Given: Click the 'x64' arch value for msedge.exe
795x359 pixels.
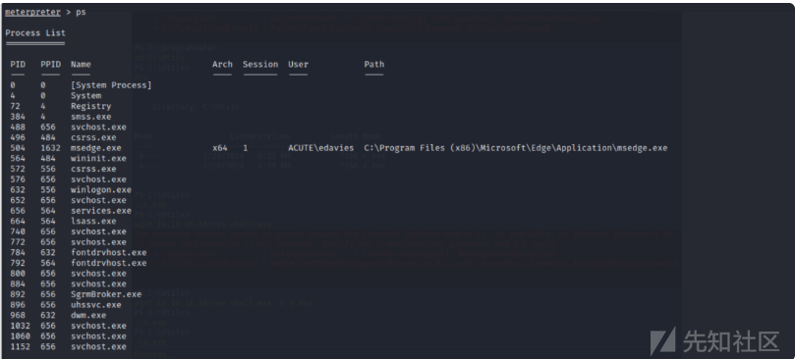Looking at the screenshot, I should point(219,148).
